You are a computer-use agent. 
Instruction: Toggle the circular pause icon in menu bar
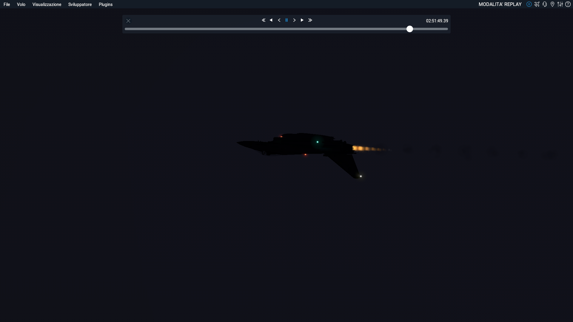pyautogui.click(x=529, y=4)
